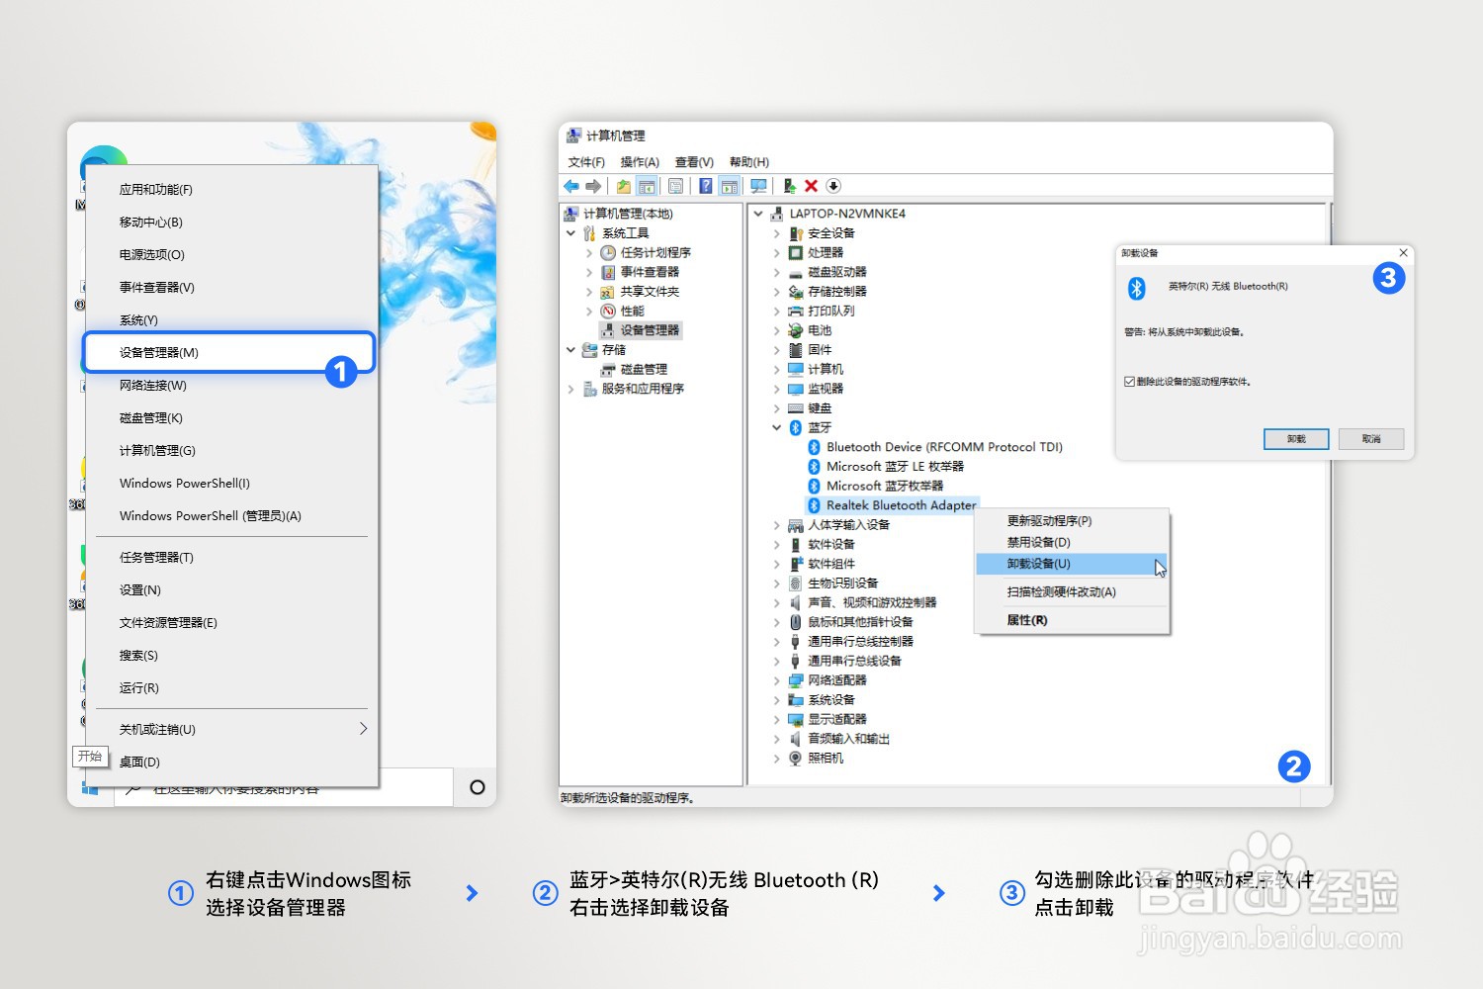Close the 卸载设备 dialog
1483x989 pixels.
(1403, 253)
